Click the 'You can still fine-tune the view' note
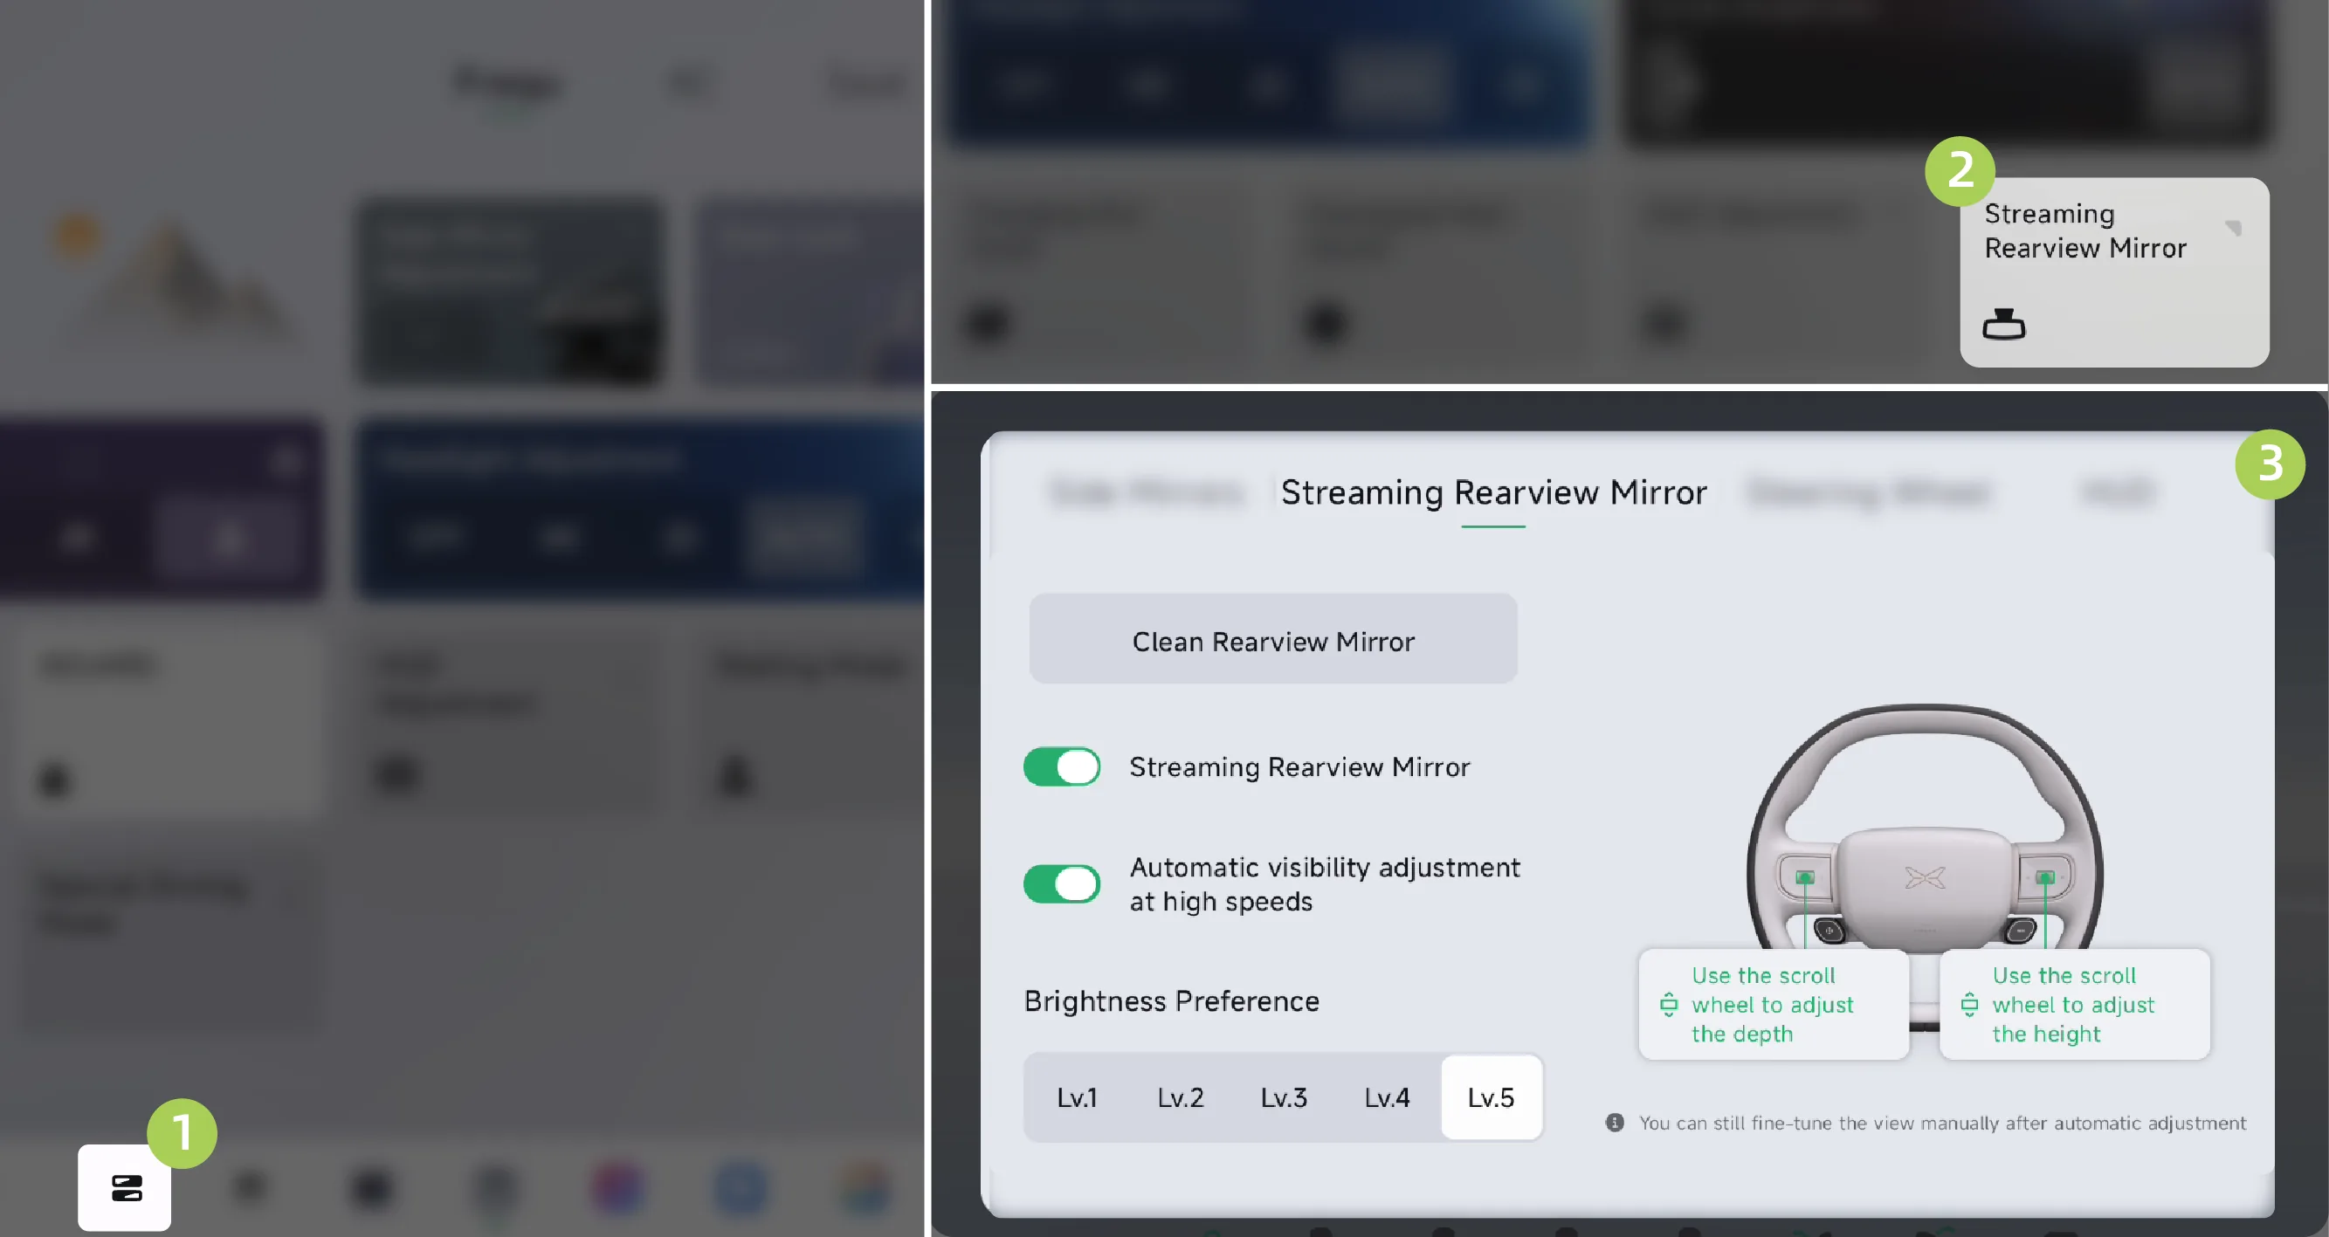 coord(1942,1123)
